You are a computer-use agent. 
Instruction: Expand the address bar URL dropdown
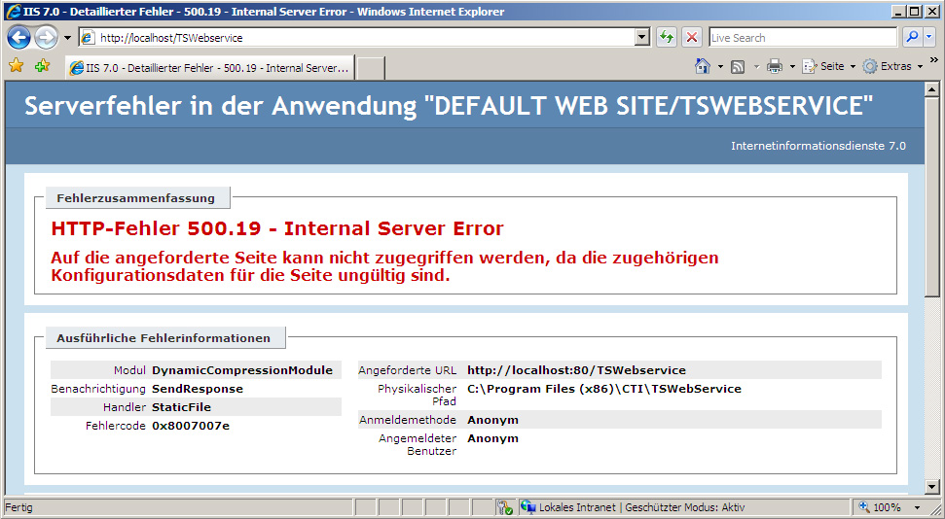pyautogui.click(x=641, y=38)
